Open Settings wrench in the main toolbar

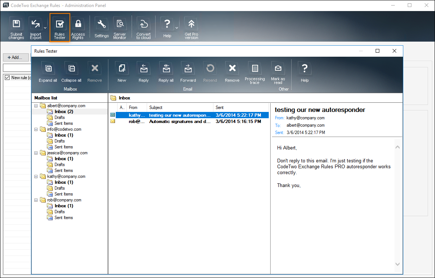(101, 28)
